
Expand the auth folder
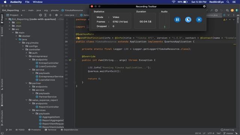[x=27, y=53]
